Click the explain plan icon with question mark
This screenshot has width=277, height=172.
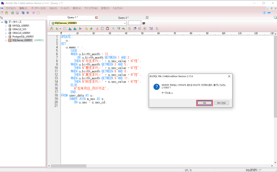tap(80, 29)
